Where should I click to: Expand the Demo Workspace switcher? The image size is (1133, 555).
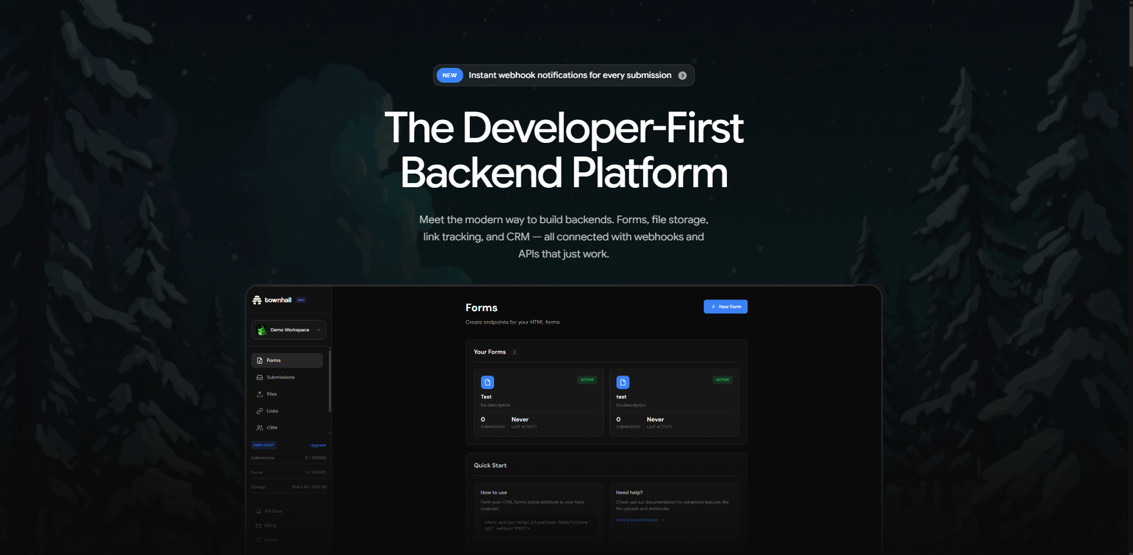coord(288,329)
